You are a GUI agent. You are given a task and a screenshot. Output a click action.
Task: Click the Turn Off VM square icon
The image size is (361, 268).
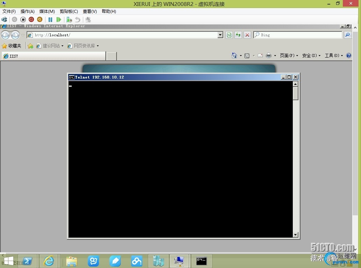tap(23, 20)
